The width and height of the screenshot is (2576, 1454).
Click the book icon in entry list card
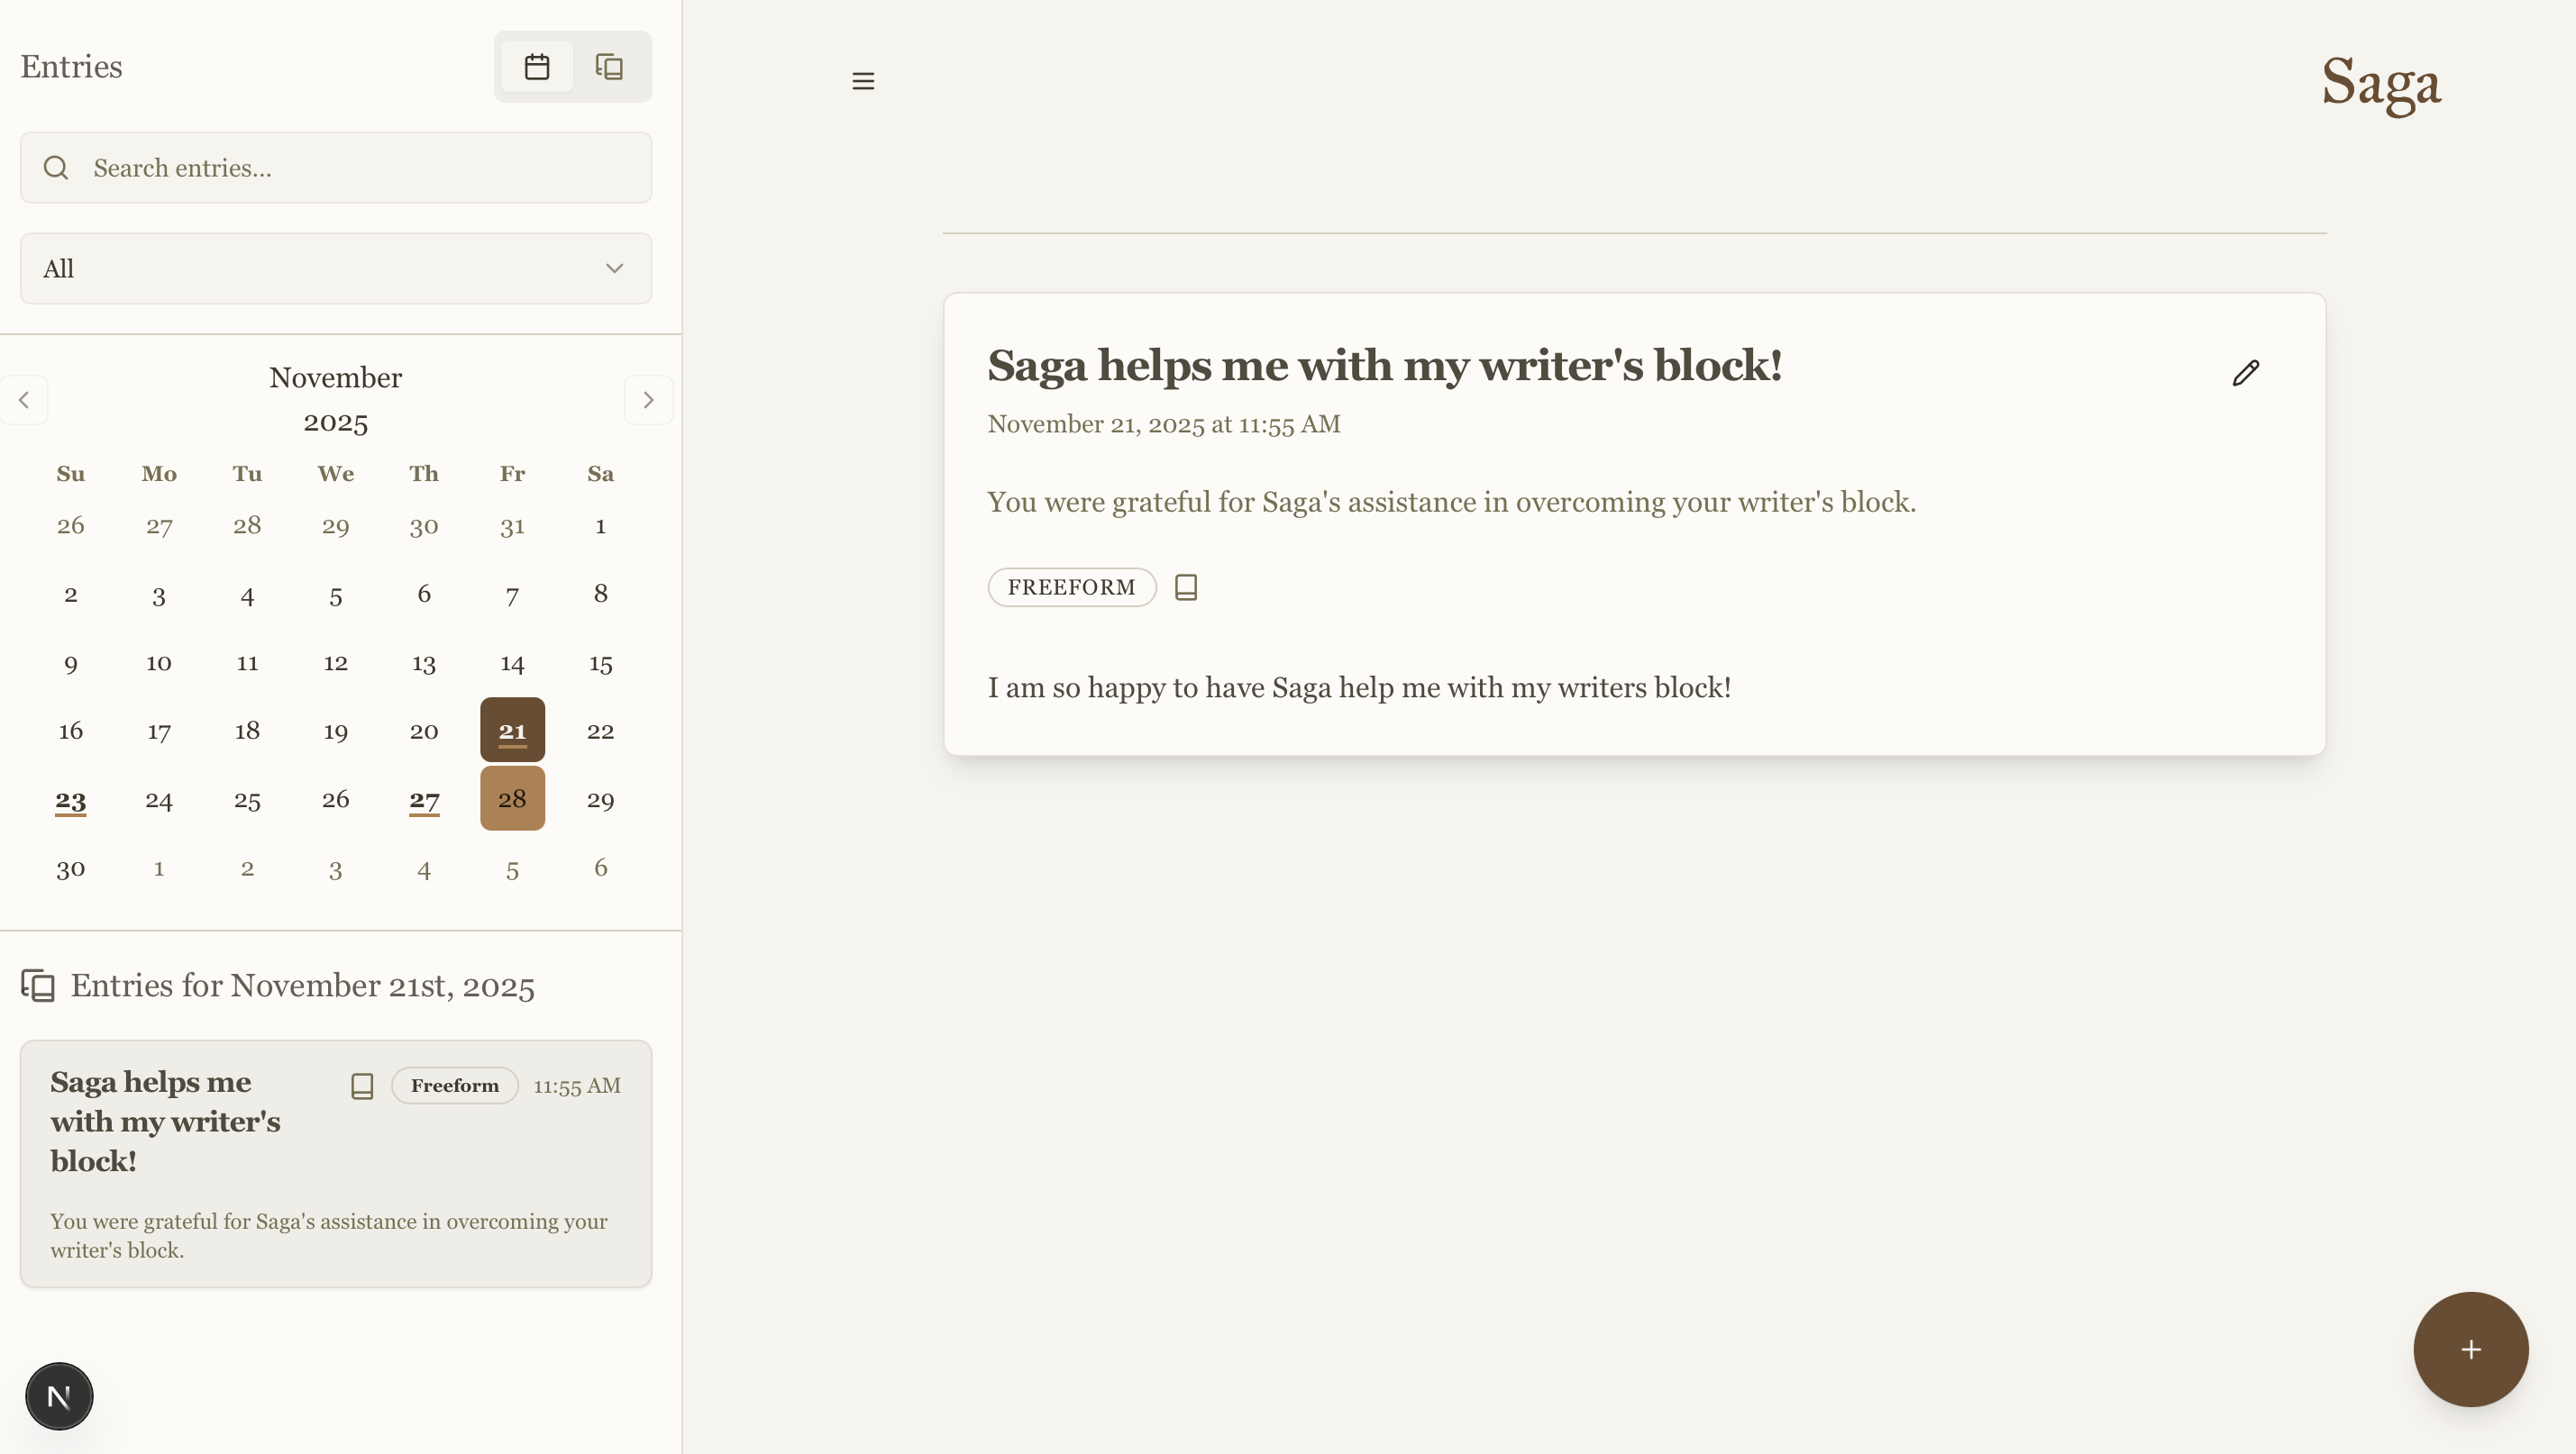point(362,1086)
